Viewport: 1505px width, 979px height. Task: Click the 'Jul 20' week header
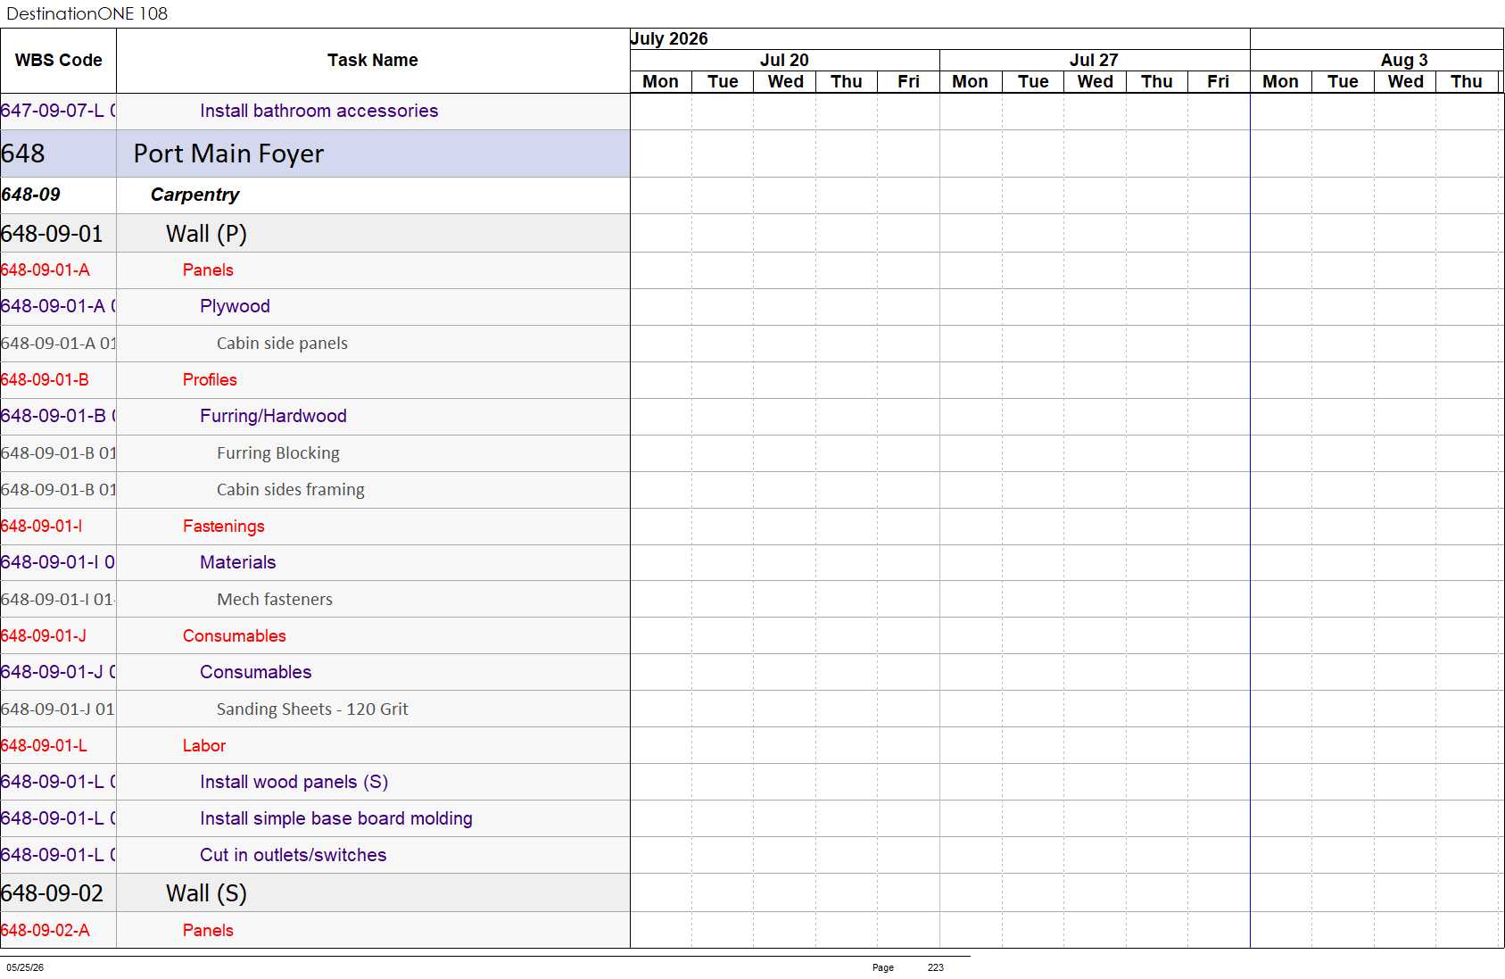(784, 60)
